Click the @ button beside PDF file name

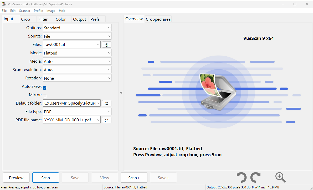click(107, 120)
